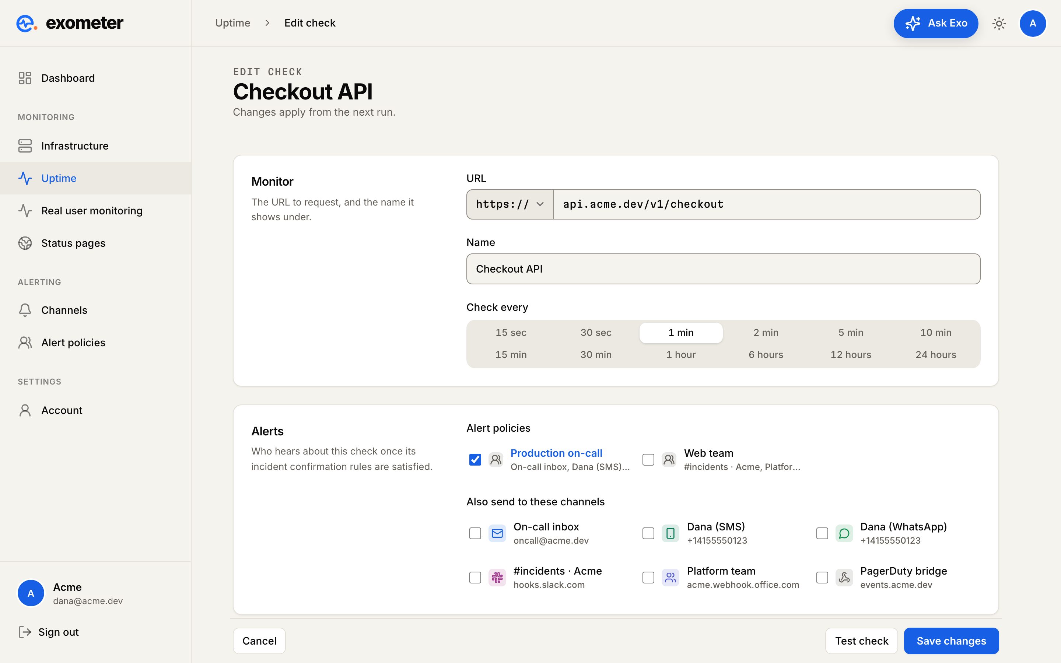The image size is (1061, 663).
Task: Click the Channels bell icon
Action: coord(25,310)
